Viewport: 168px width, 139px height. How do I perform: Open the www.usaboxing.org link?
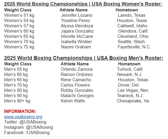click(x=23, y=117)
